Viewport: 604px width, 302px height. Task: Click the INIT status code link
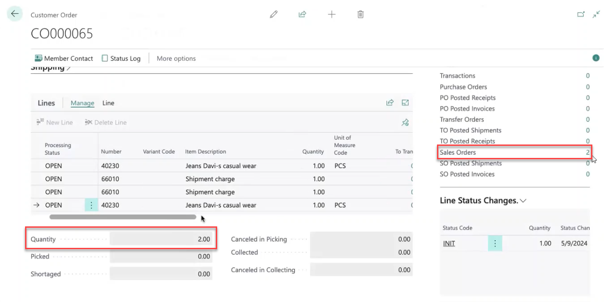point(449,243)
